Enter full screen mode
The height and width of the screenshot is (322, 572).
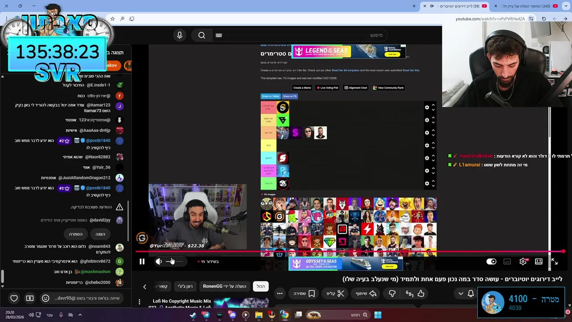(x=555, y=262)
